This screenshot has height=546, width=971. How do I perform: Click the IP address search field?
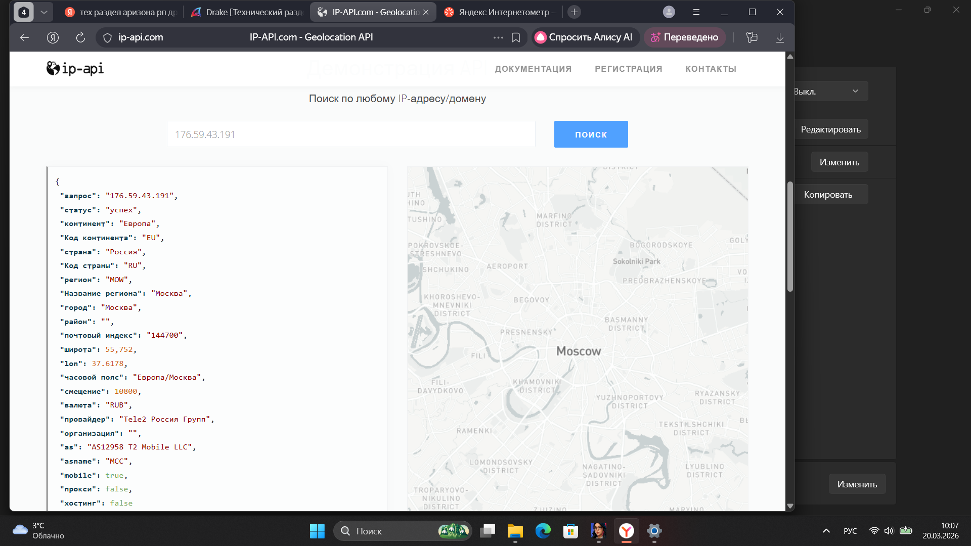[351, 134]
